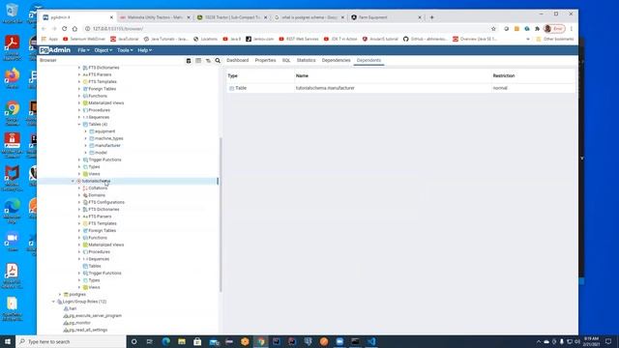Viewport: 619px width, 348px height.
Task: Click the Windows taskbar search box
Action: (71, 341)
